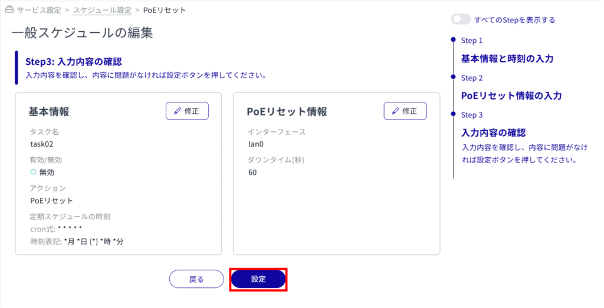Select 入力内容の確認 step heading
Viewport: 604px width, 308px height.
point(493,133)
